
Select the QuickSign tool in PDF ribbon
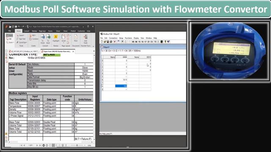[x=22, y=42]
